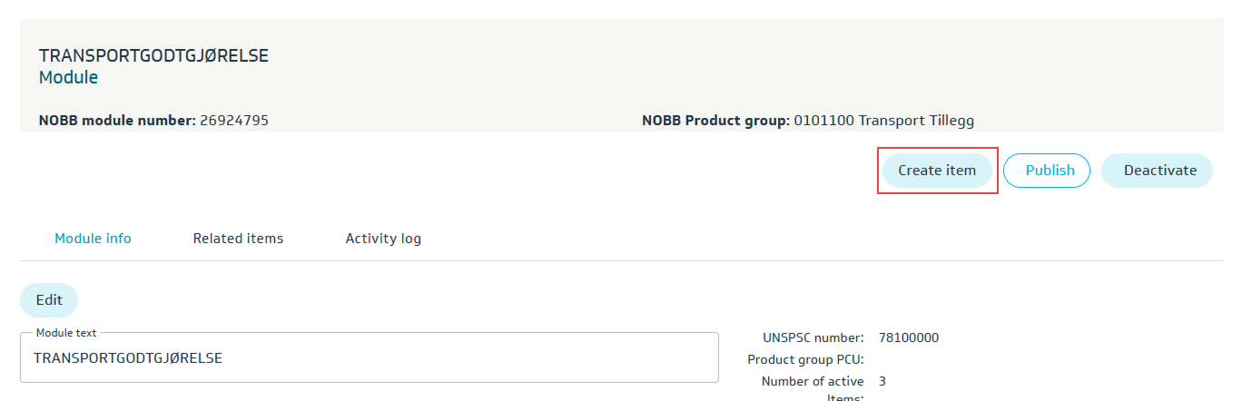1242x401 pixels.
Task: Click the Number of active items label
Action: 813,382
